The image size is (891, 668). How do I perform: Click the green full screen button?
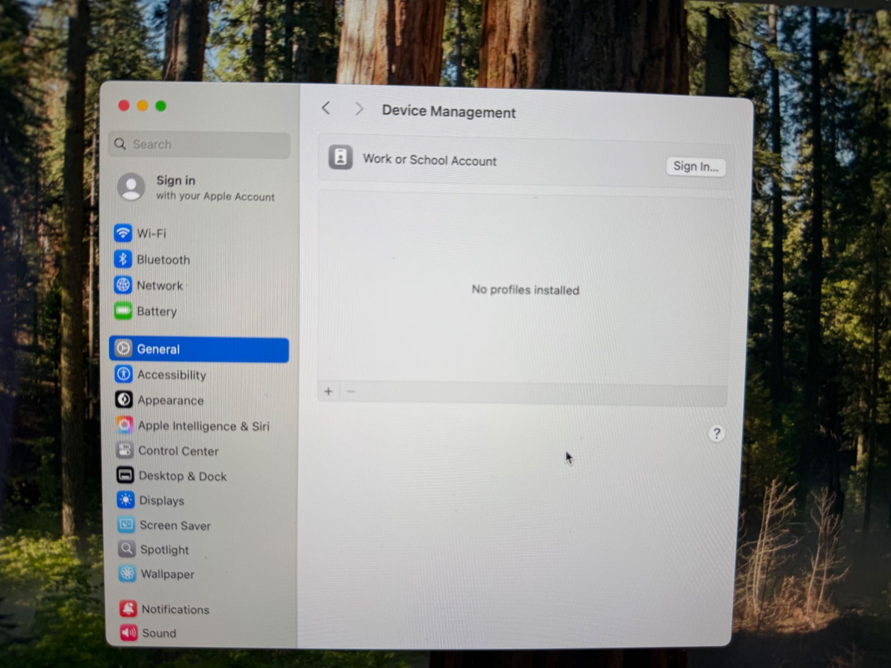(x=161, y=106)
